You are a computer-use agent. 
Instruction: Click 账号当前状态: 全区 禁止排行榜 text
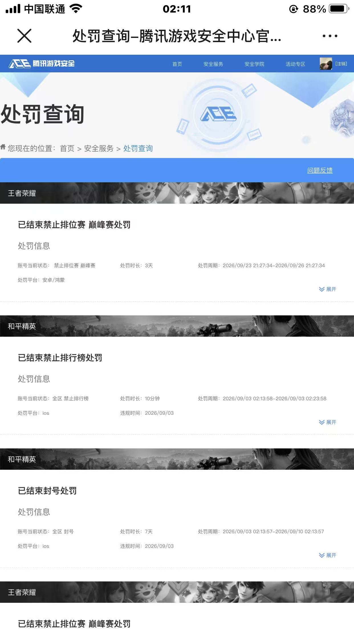tap(53, 399)
